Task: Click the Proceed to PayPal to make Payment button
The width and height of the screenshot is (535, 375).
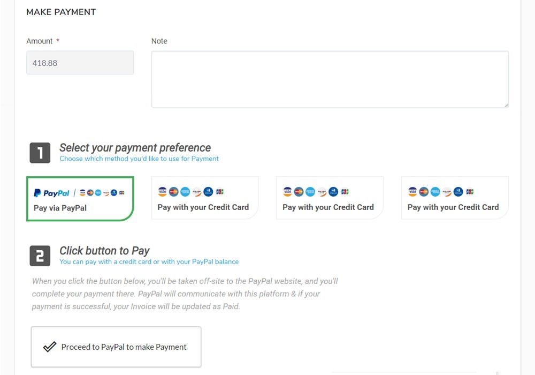Action: [x=116, y=347]
